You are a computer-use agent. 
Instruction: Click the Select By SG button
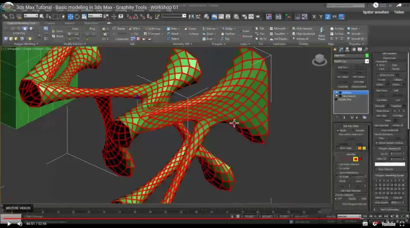point(381,198)
